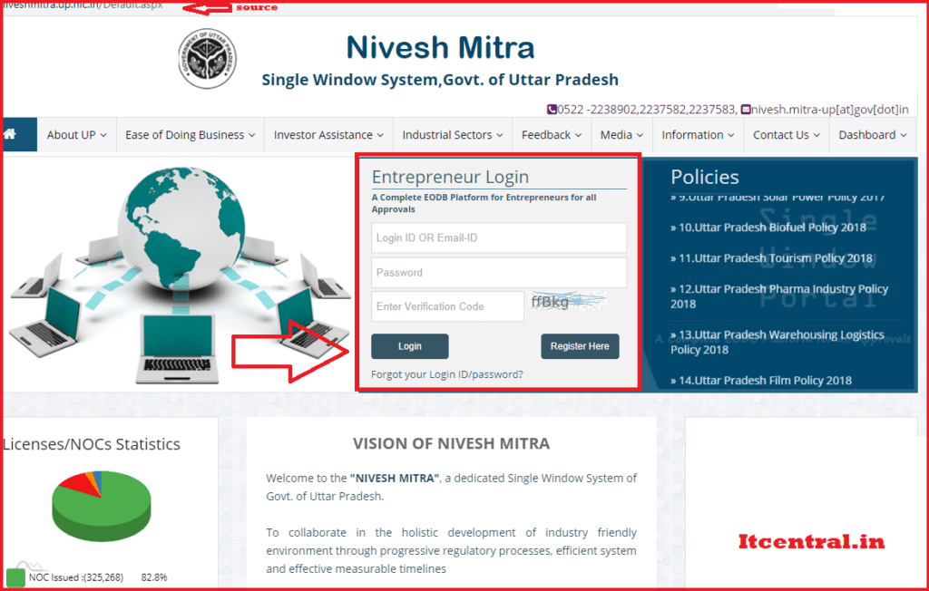Screen dimensions: 929x591
Task: Click the phone icon beside helpline numbers
Action: 552,110
